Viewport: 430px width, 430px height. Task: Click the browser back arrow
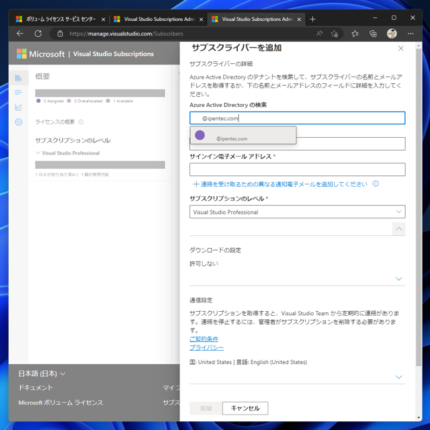[20, 34]
